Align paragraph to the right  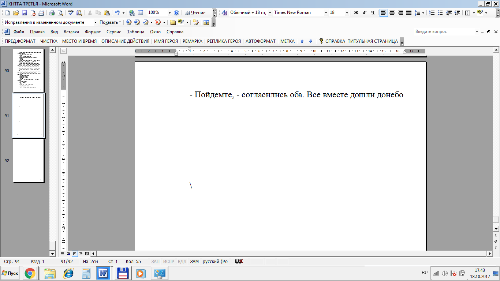pos(400,12)
